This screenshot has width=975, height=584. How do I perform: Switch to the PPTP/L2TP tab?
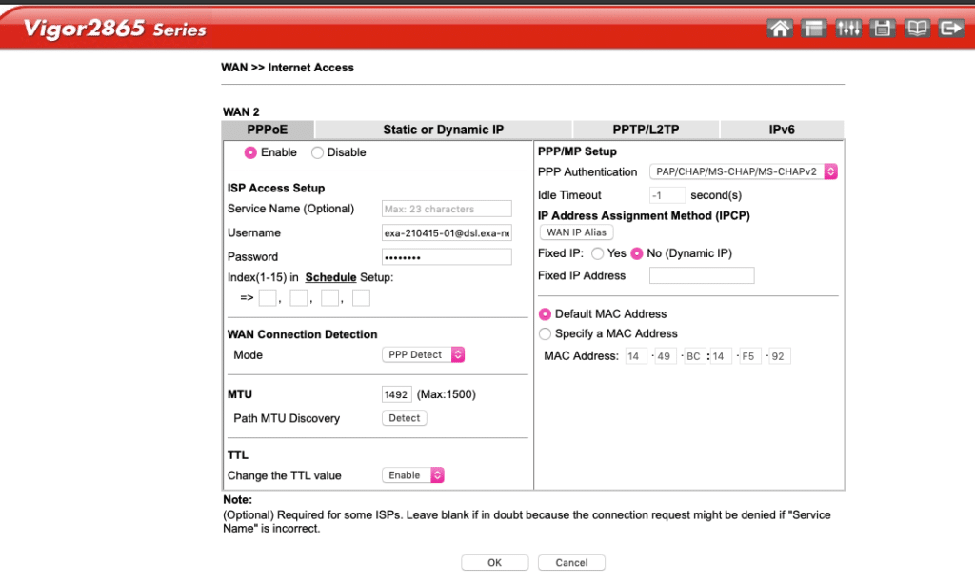[x=644, y=130]
